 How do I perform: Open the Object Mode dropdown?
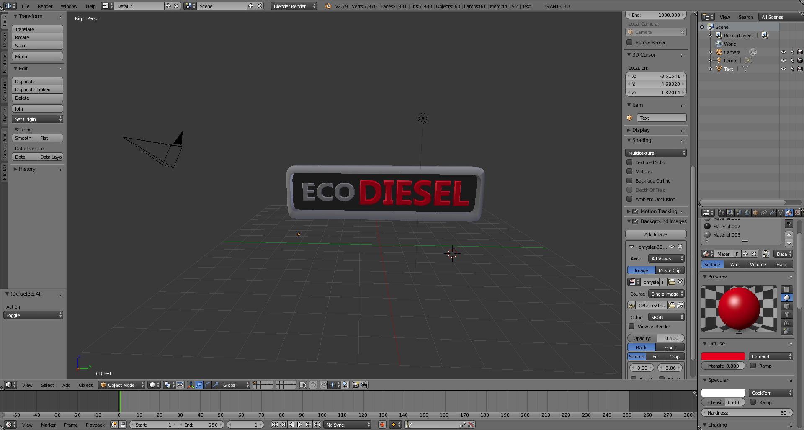coord(121,385)
